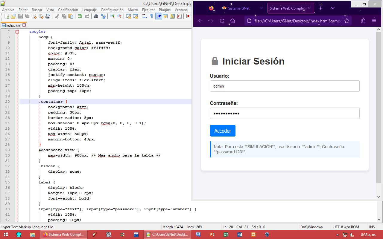This screenshot has height=239, width=383.
Task: Toggle word wrap in Notepad++ toolbar
Action: 145,16
